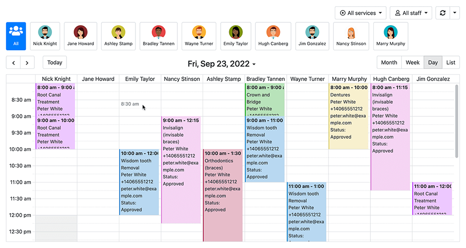Screen dimensions: 466x248
Task: Click the calendar vertical scrollbar
Action: coord(457,124)
